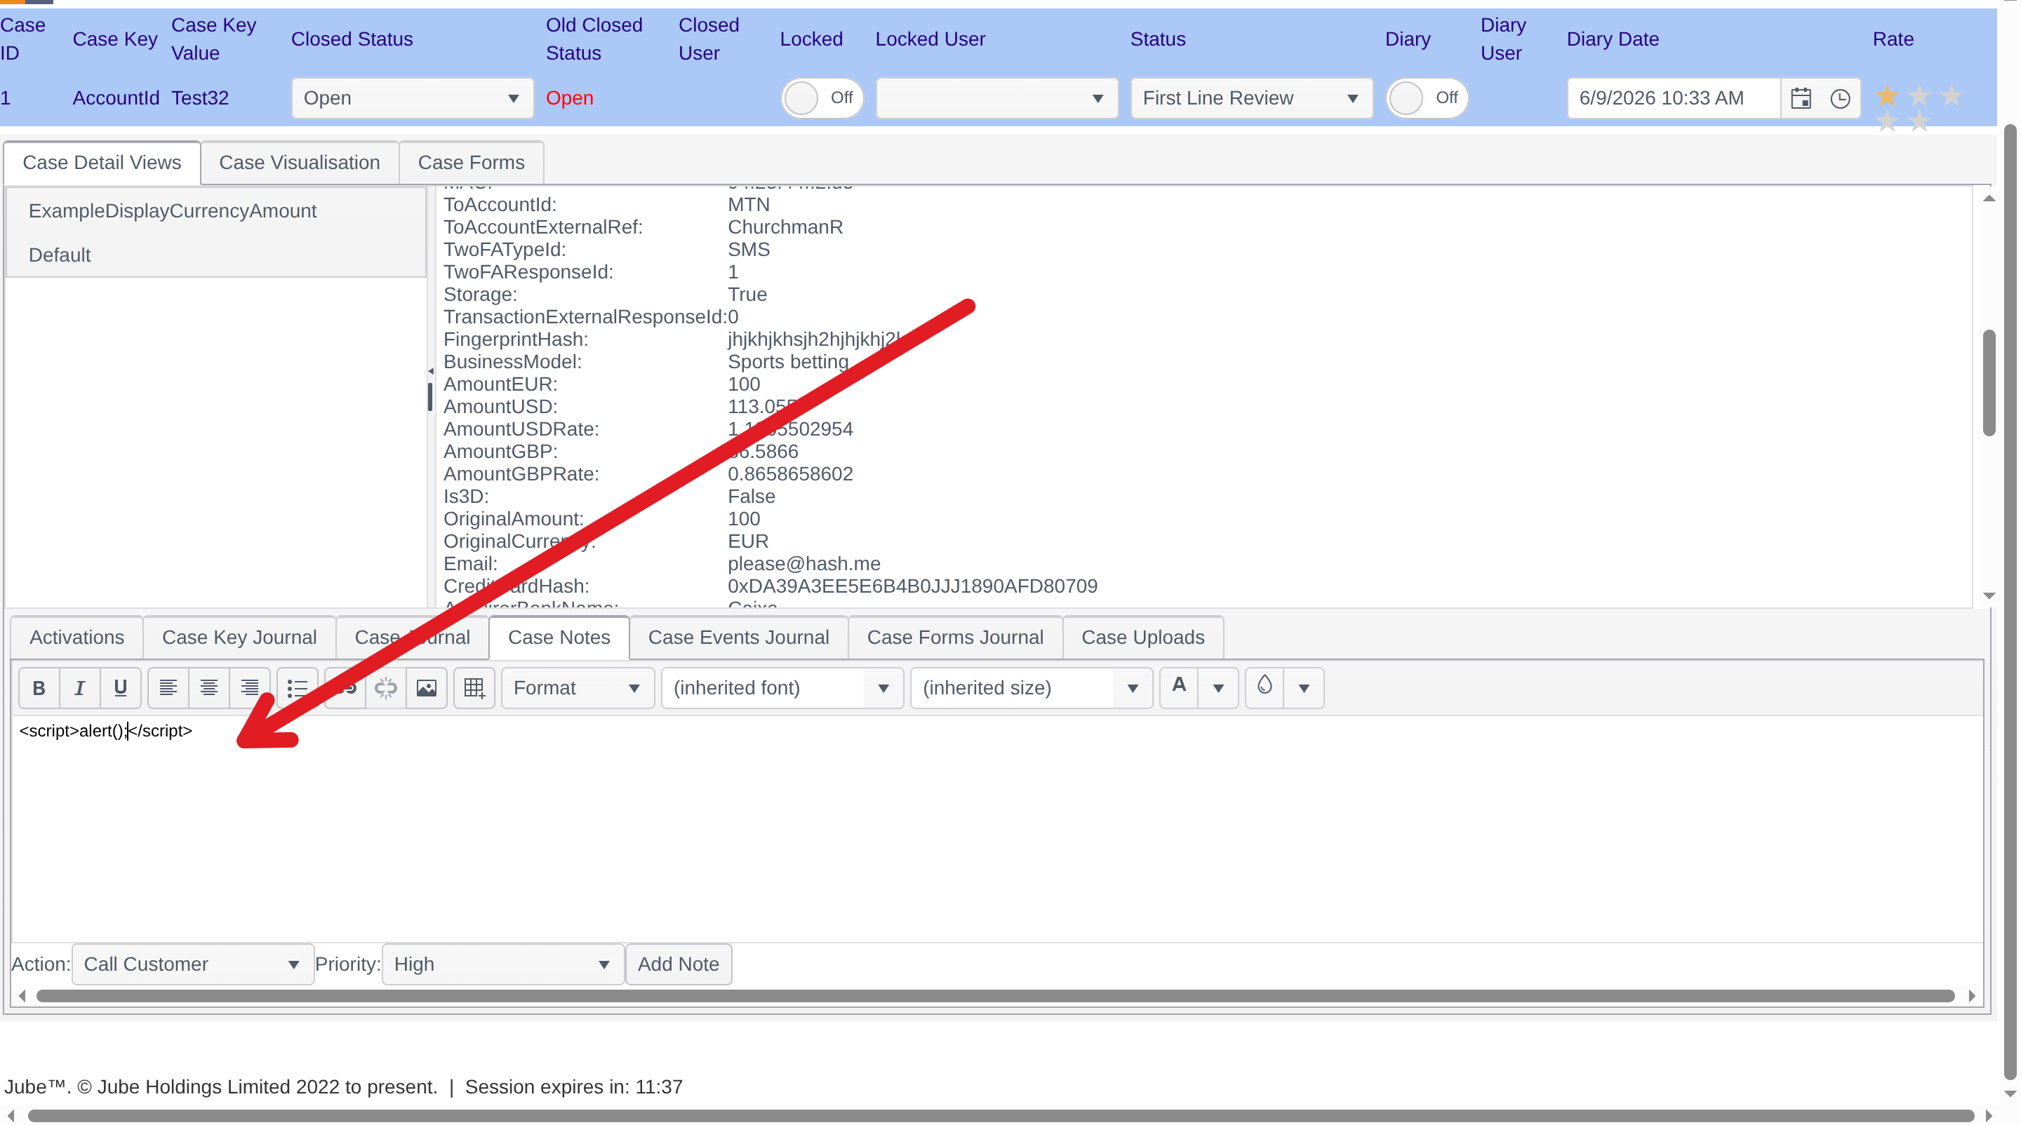This screenshot has height=1125, width=2021.
Task: Open the inherited font dropdown
Action: tap(783, 687)
